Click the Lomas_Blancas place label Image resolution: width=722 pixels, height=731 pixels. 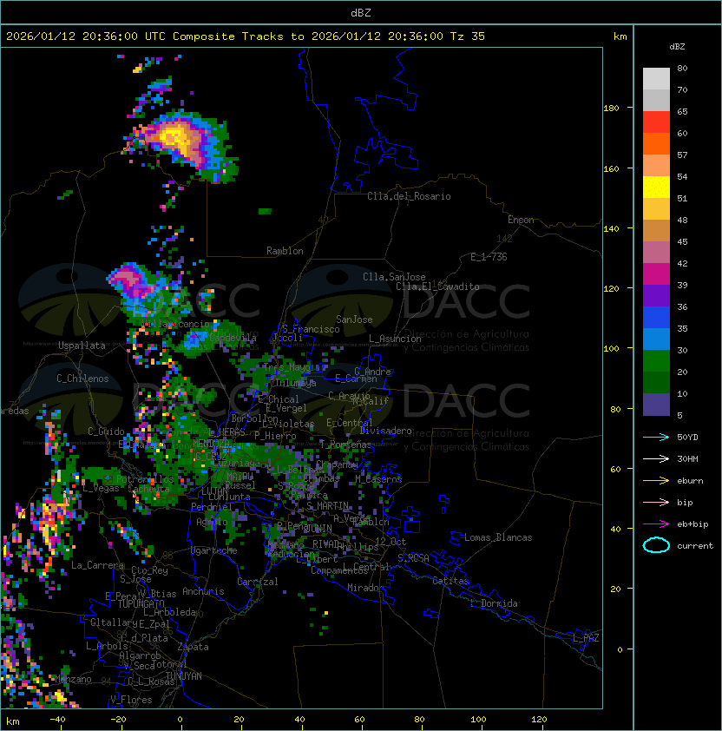pyautogui.click(x=498, y=537)
